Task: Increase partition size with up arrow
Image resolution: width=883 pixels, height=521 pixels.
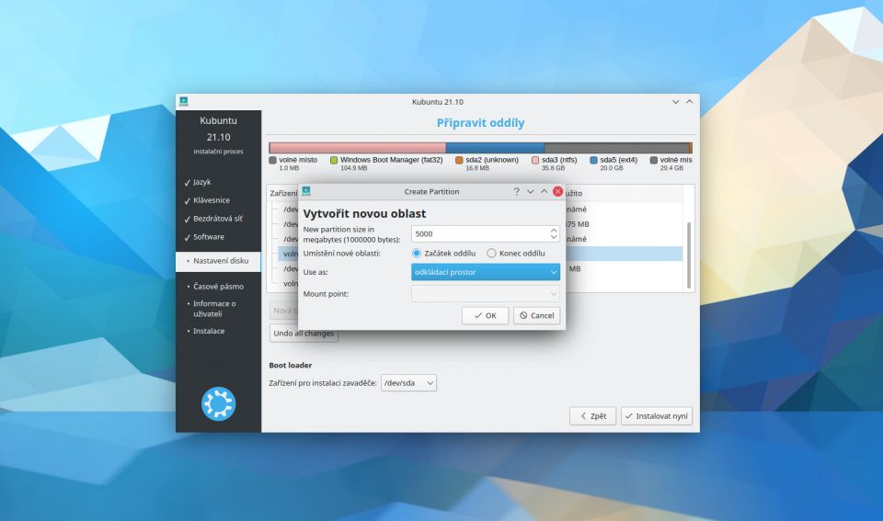Action: pyautogui.click(x=554, y=230)
